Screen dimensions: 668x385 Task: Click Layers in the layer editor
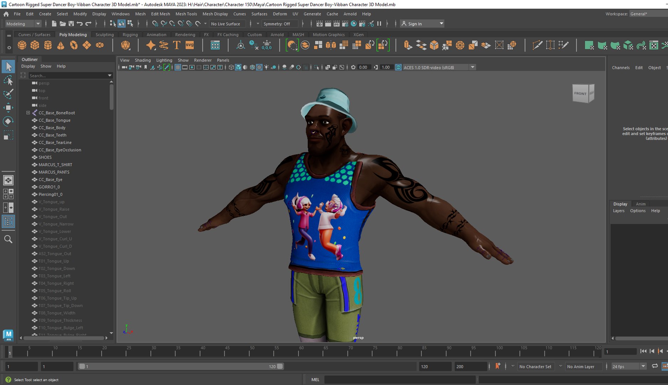[x=619, y=211]
